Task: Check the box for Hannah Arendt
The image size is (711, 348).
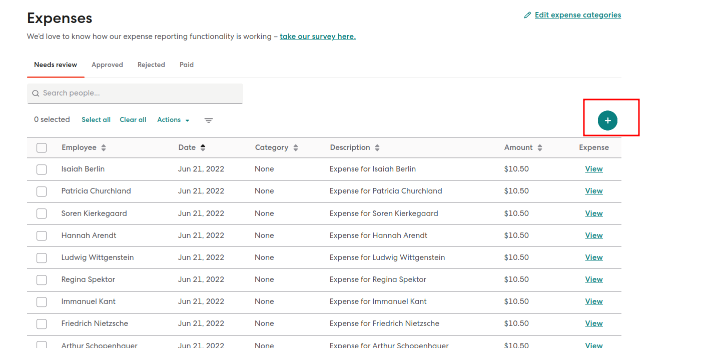Action: coord(42,236)
